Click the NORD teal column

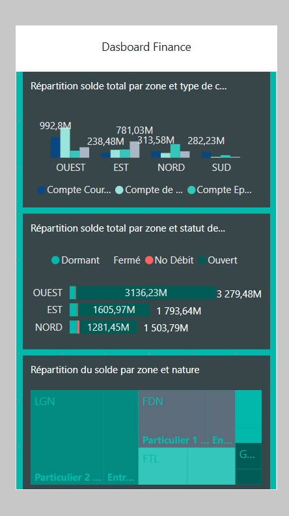click(175, 151)
